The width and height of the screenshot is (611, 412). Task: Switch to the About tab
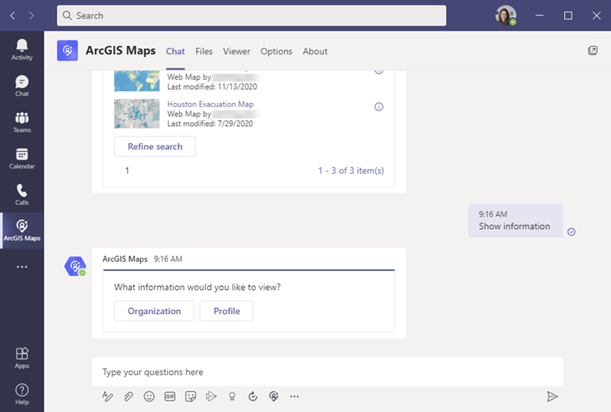pyautogui.click(x=315, y=51)
